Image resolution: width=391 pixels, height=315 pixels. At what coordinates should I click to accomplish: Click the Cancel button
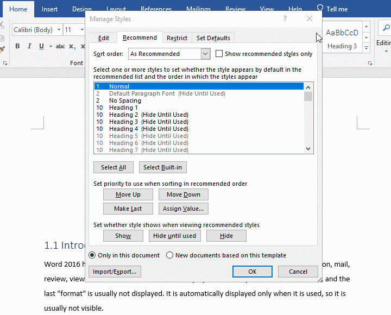298,272
